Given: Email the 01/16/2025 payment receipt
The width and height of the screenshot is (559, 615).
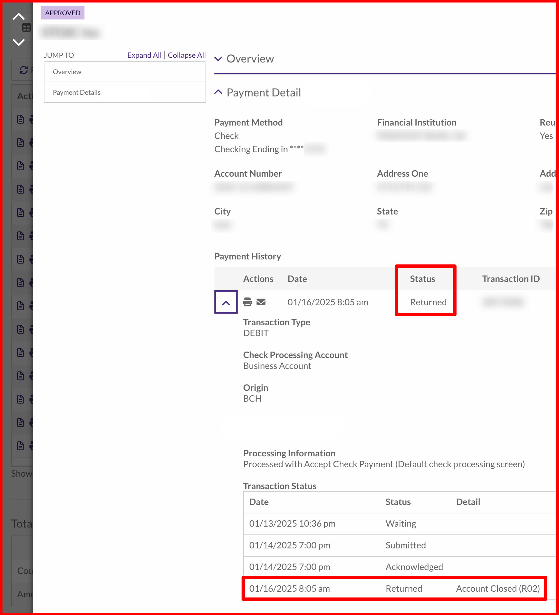Looking at the screenshot, I should tap(261, 302).
